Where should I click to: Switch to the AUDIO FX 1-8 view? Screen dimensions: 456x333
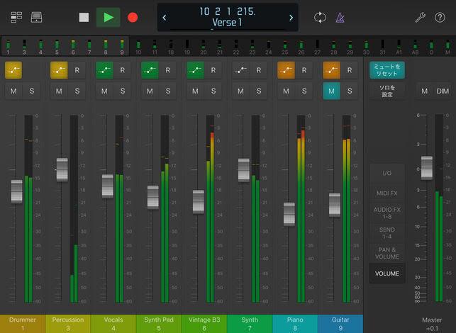point(387,213)
